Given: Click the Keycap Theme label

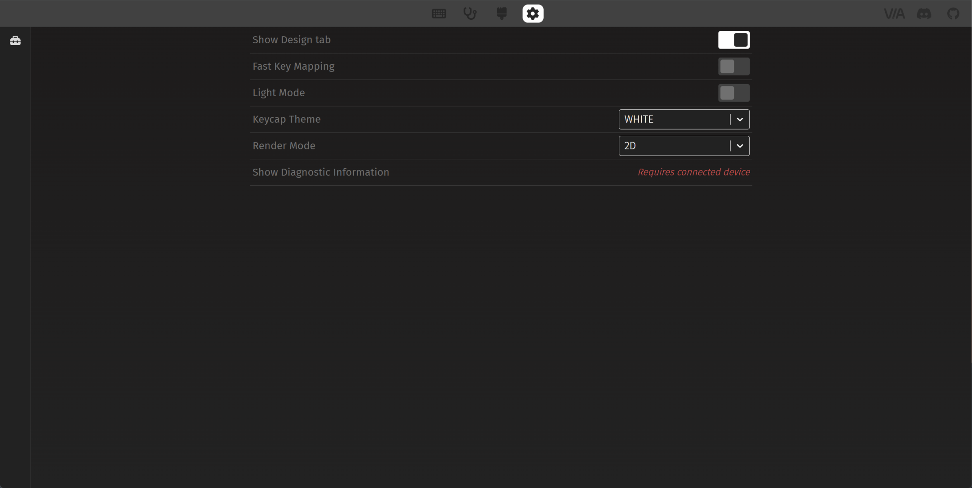Looking at the screenshot, I should tap(287, 120).
